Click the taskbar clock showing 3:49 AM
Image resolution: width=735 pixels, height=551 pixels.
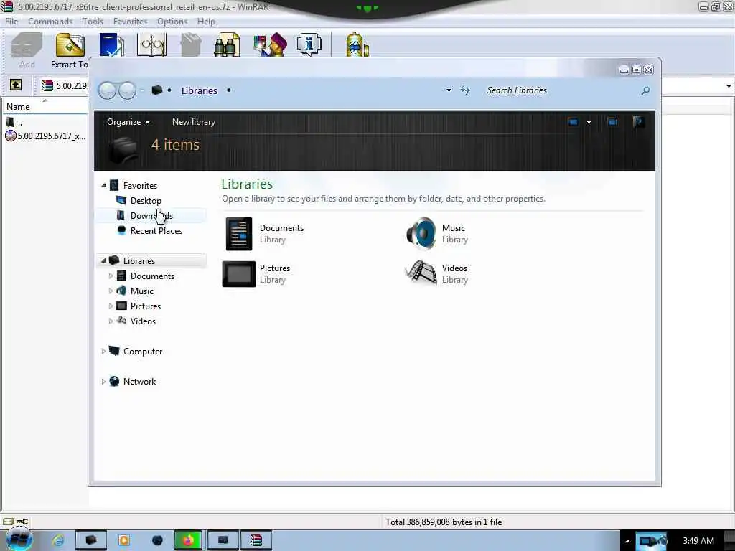pos(698,541)
